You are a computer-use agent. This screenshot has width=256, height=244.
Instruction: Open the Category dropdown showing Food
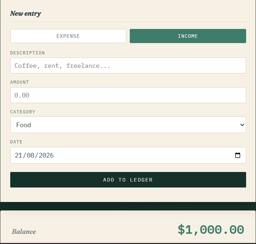128,125
